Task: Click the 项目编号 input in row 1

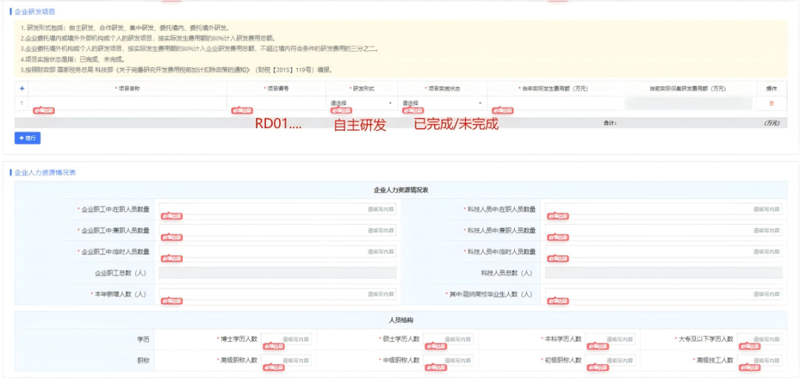Action: click(x=276, y=103)
